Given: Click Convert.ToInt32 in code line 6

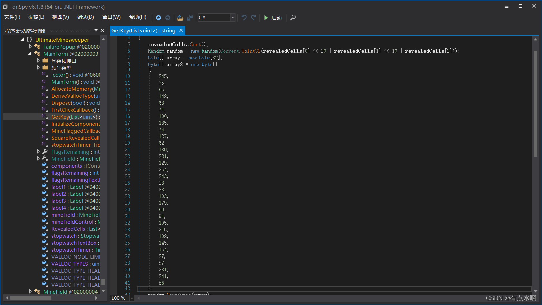Looking at the screenshot, I should 240,51.
